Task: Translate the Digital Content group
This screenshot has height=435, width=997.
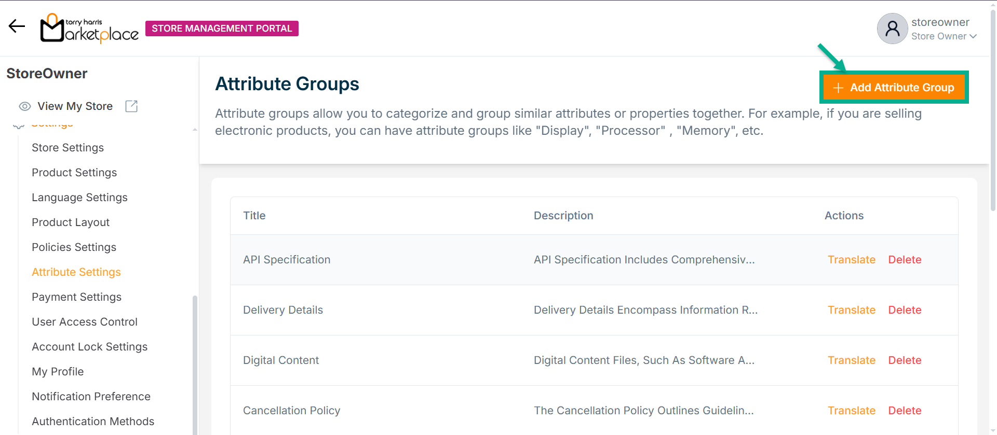Action: [x=851, y=360]
